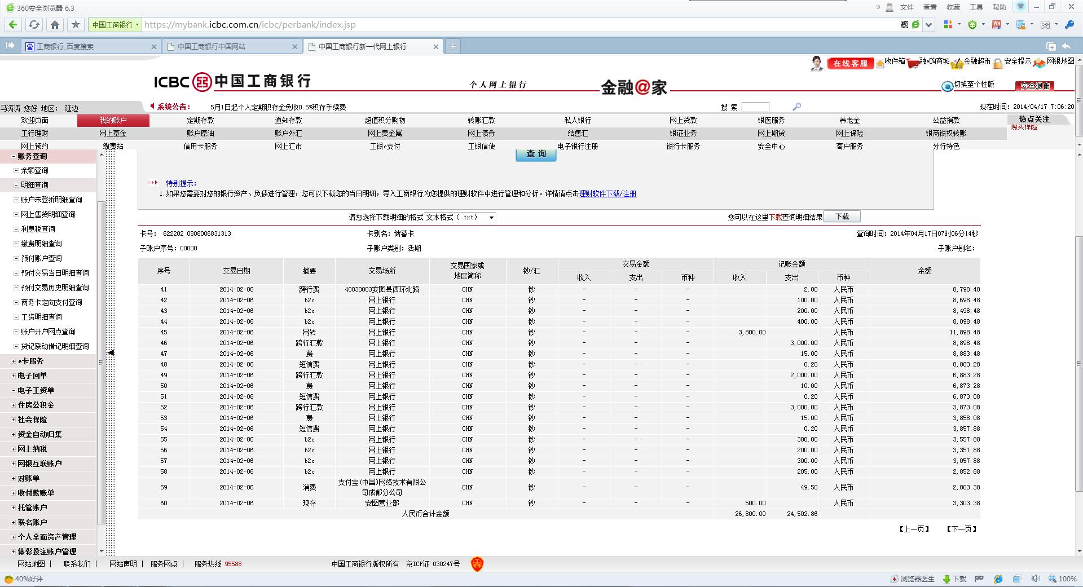Open the 理财软件下载/注册 link

tap(607, 194)
